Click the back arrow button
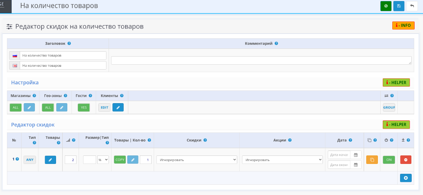 click(x=412, y=6)
